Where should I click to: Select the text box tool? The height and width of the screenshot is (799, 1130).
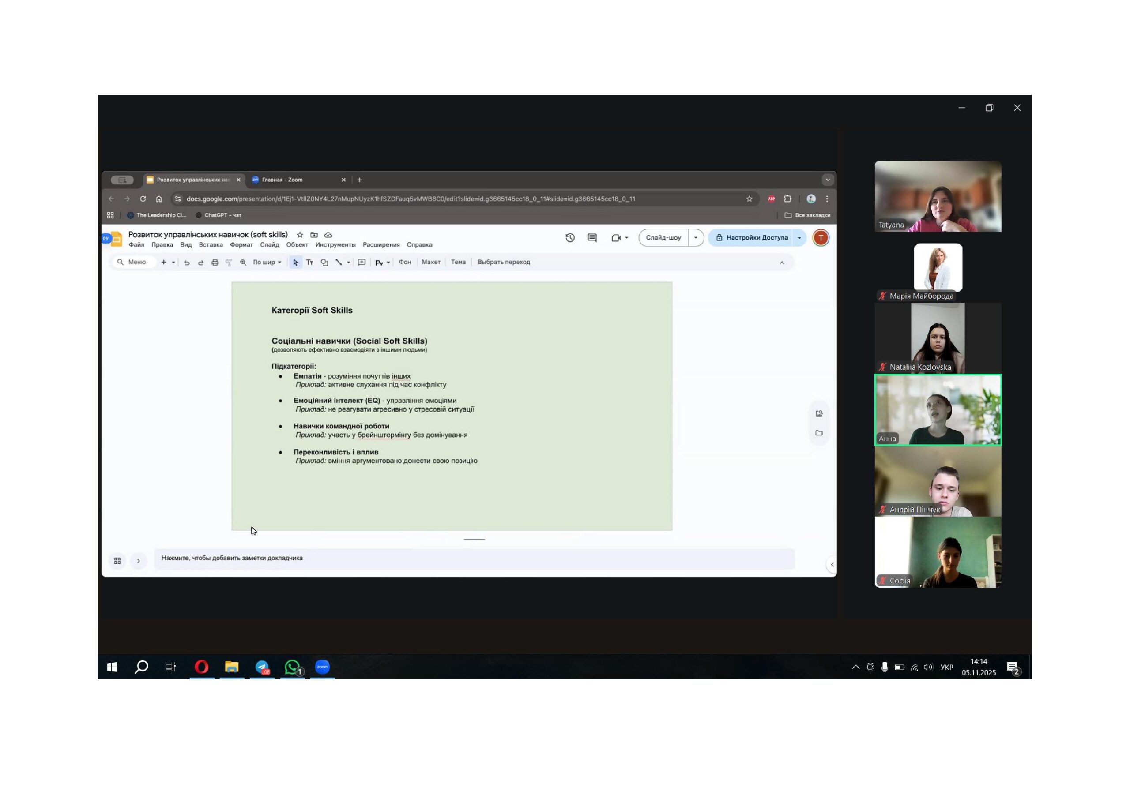click(x=309, y=262)
